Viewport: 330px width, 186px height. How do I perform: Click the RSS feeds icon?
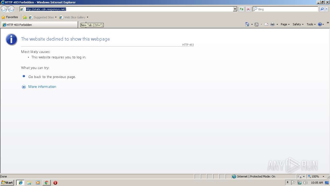point(257,24)
